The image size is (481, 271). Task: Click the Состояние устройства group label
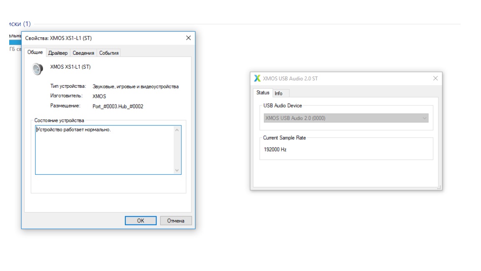[x=59, y=120]
